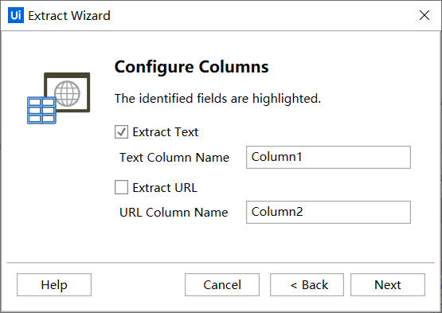This screenshot has height=313, width=442.
Task: Toggle the Extract Text checkbox
Action: point(121,132)
